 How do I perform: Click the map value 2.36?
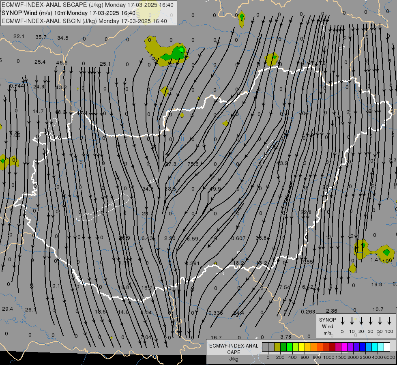tap(331, 311)
